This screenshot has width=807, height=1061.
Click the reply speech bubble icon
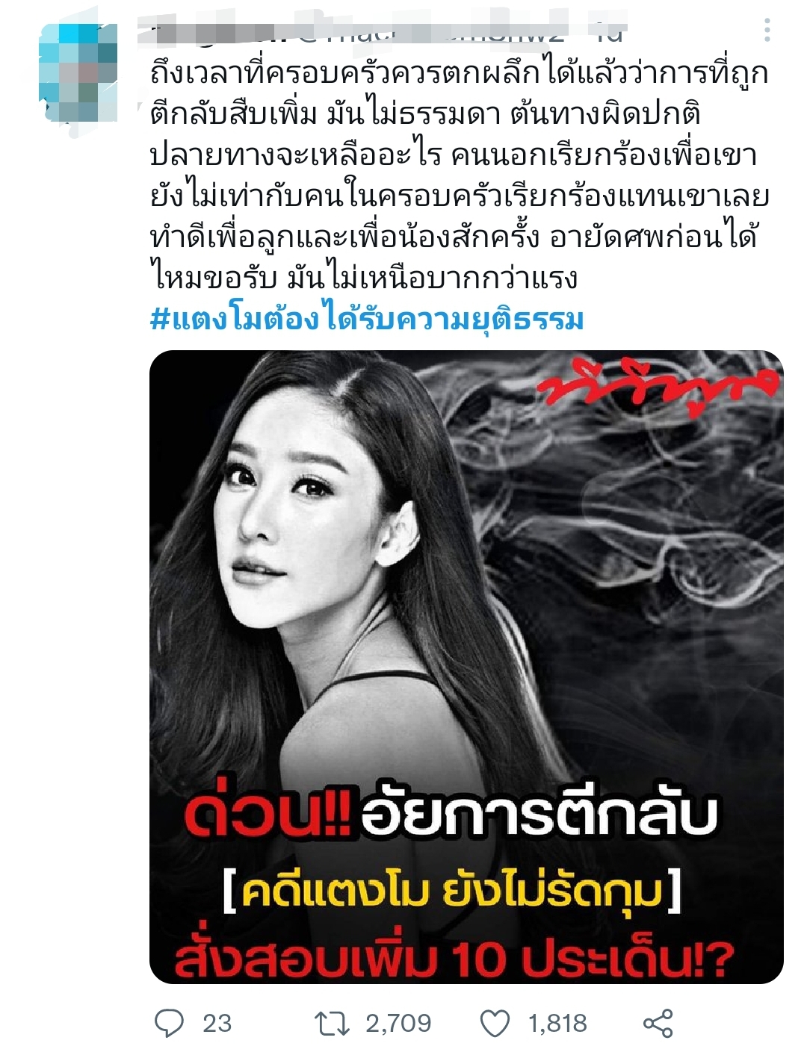tap(169, 1023)
